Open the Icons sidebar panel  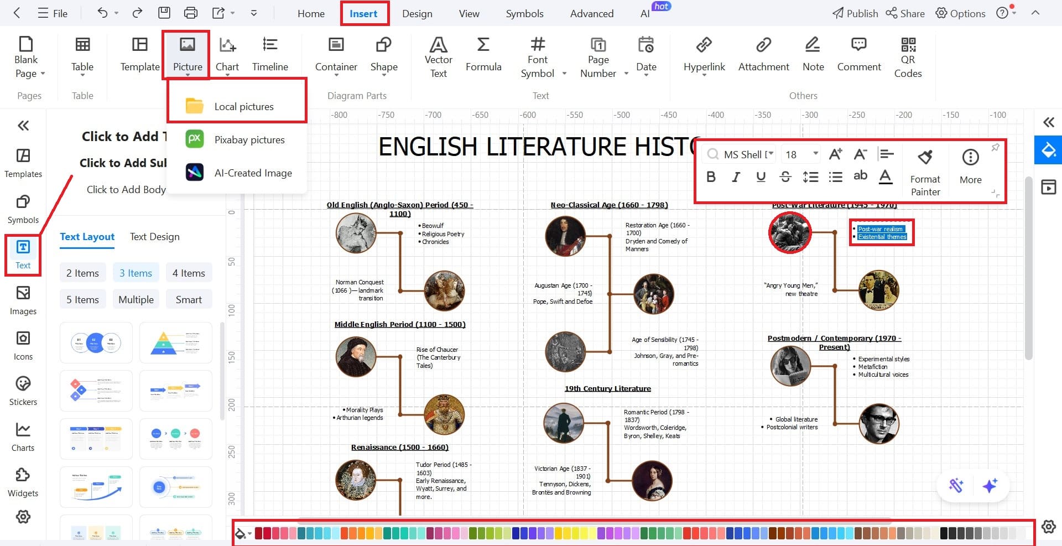[x=23, y=346]
